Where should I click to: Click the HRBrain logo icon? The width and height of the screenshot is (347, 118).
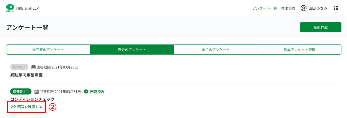[10, 8]
